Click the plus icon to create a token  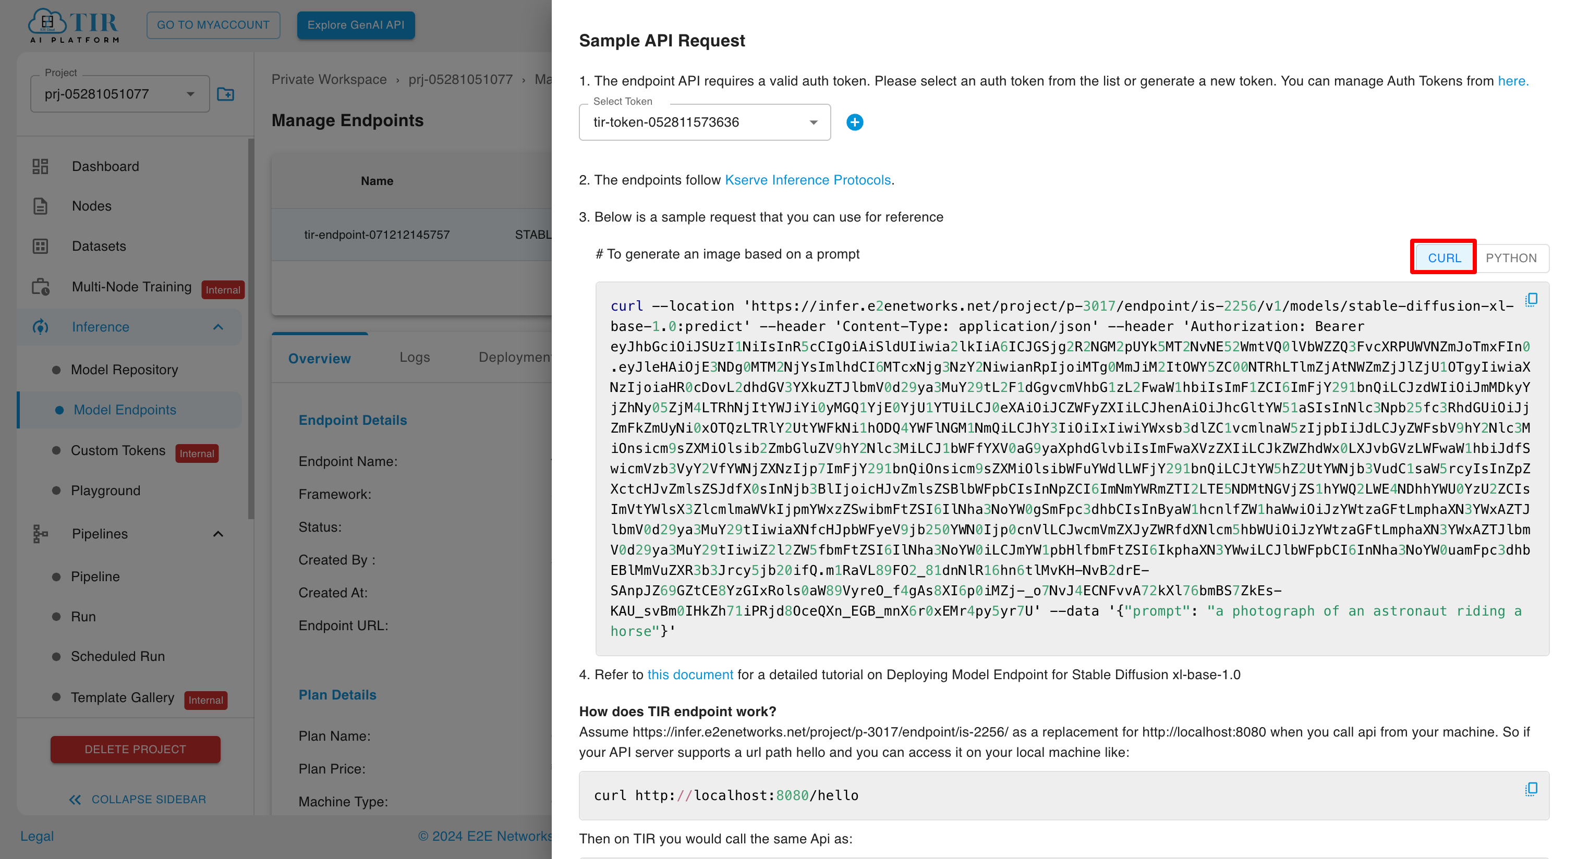pyautogui.click(x=855, y=122)
